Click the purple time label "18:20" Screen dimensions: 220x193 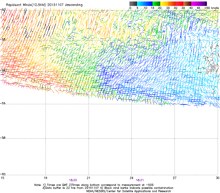point(73,180)
